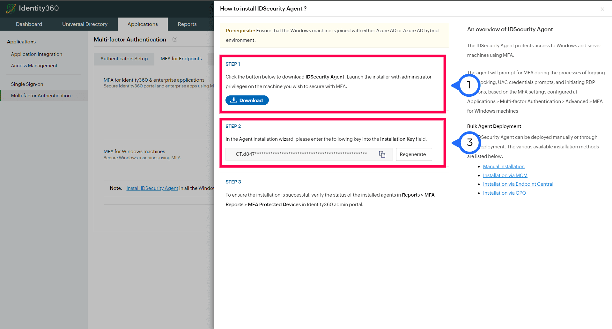Select Single Sign-on in sidebar
Image resolution: width=612 pixels, height=329 pixels.
tap(27, 84)
